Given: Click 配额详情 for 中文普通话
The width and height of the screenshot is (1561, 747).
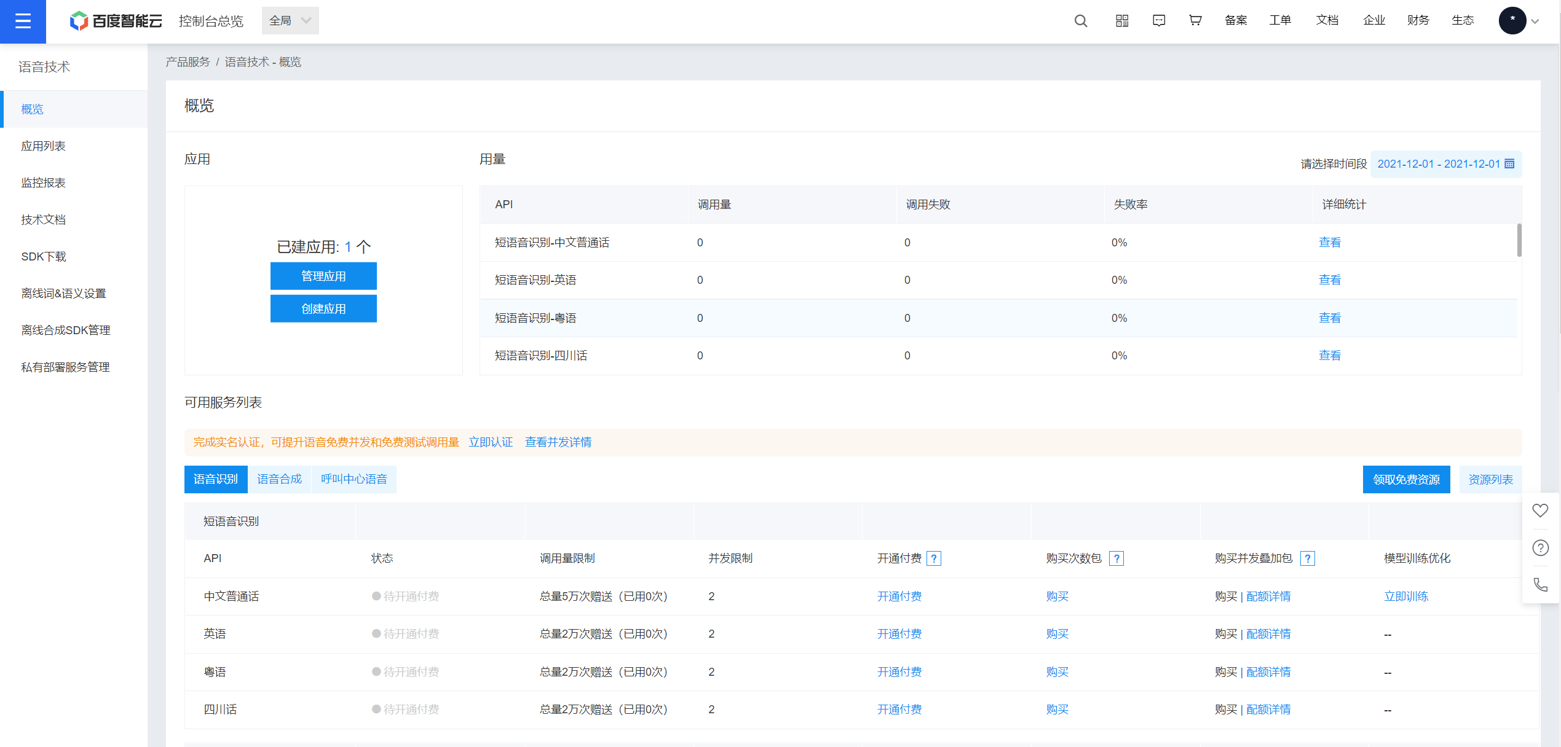Looking at the screenshot, I should 1268,596.
